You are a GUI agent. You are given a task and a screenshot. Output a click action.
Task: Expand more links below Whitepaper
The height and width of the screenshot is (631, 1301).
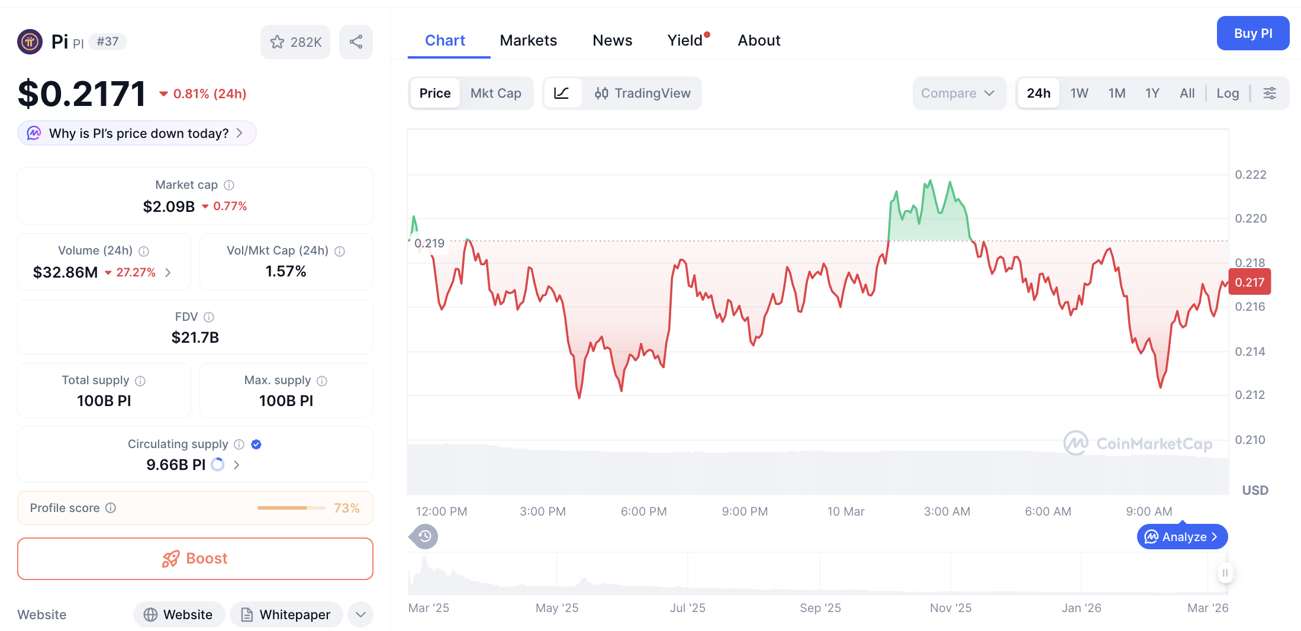coord(360,614)
